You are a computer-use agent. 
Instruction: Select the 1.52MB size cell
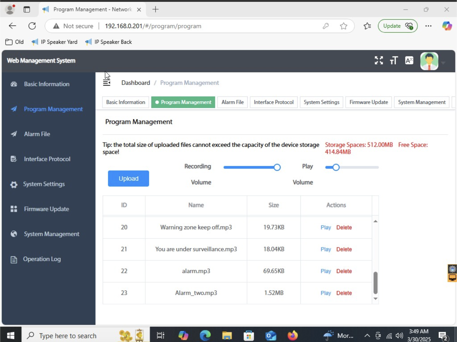[x=274, y=293]
